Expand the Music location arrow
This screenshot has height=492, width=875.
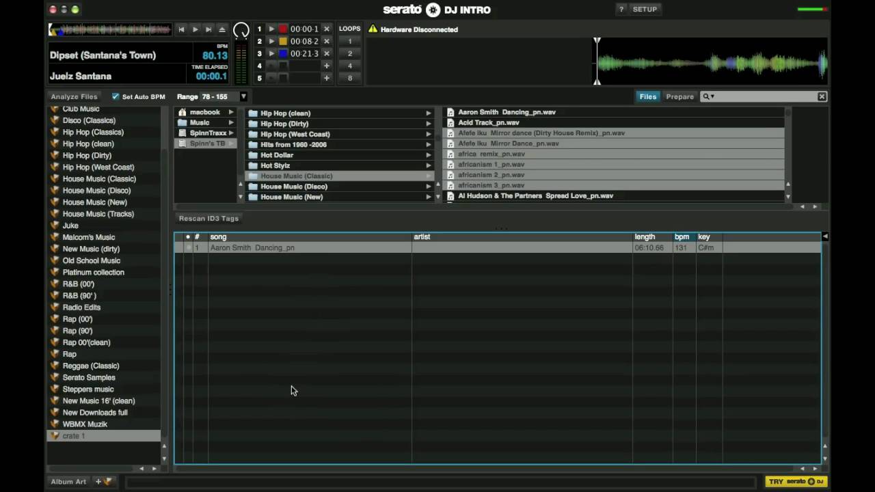coord(231,122)
